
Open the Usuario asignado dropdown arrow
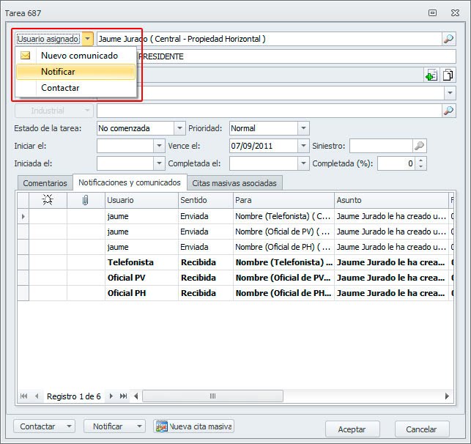coord(88,39)
